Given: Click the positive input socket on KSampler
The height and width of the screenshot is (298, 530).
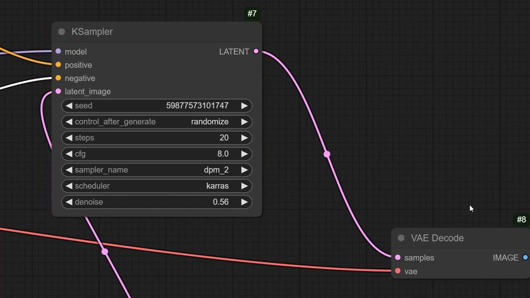Looking at the screenshot, I should click(x=58, y=65).
